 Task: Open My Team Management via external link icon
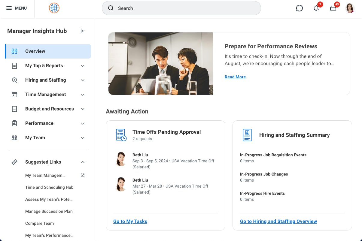pos(82,175)
